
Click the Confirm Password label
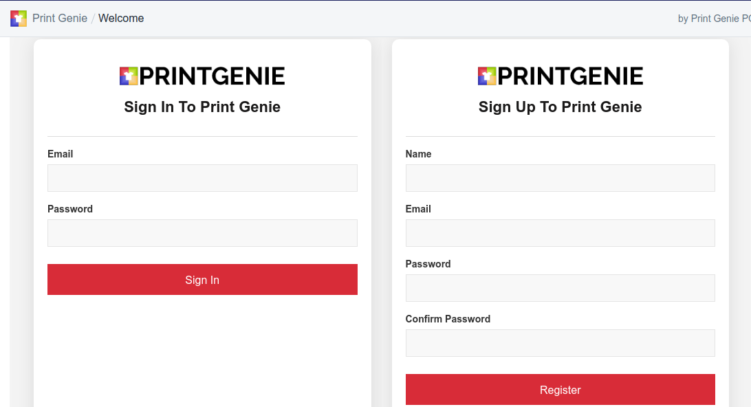pyautogui.click(x=448, y=320)
